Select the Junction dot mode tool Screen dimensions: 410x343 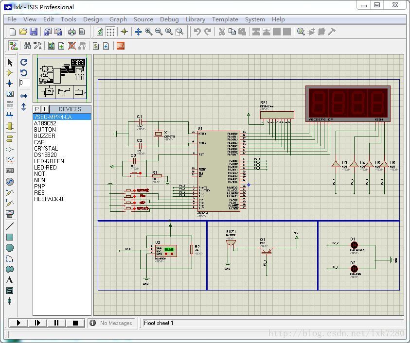[10, 84]
